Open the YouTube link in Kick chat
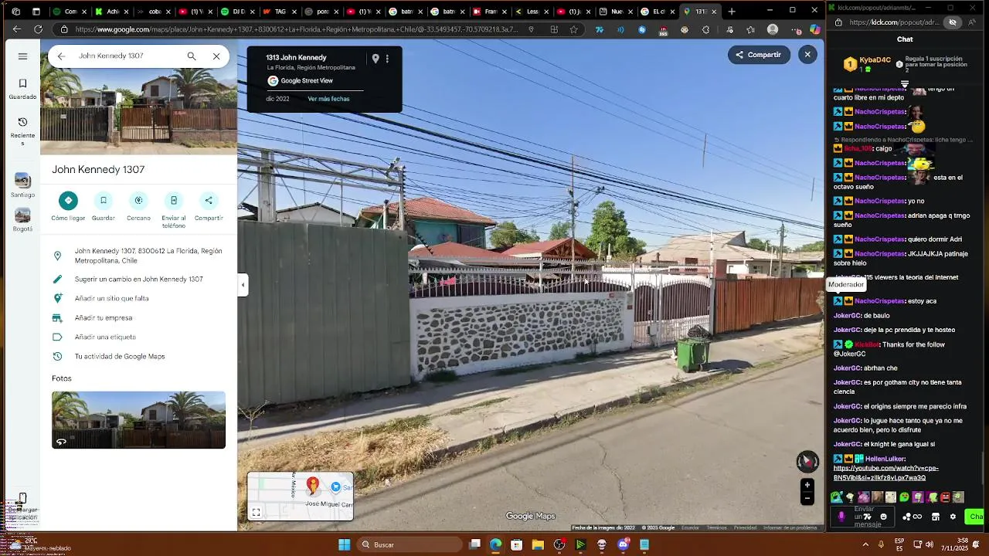This screenshot has height=556, width=989. coord(885,473)
